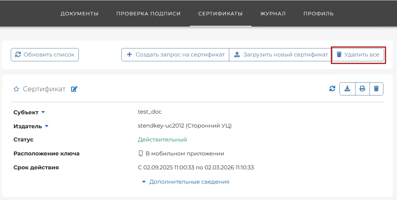
Task: Go to the ЖУРНАЛ tab
Action: coord(273,14)
